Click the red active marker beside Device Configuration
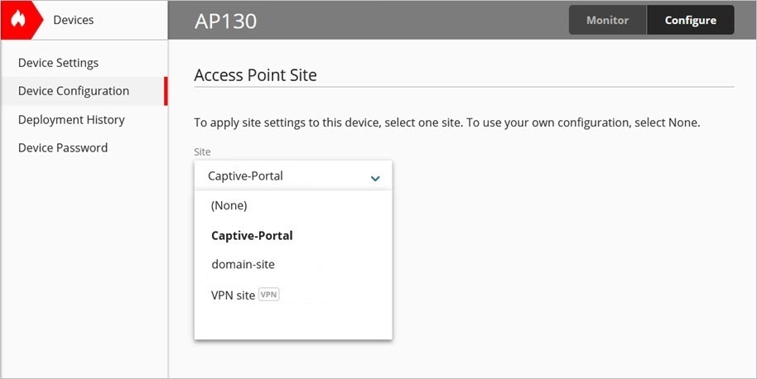Viewport: 757px width, 379px height. 166,91
